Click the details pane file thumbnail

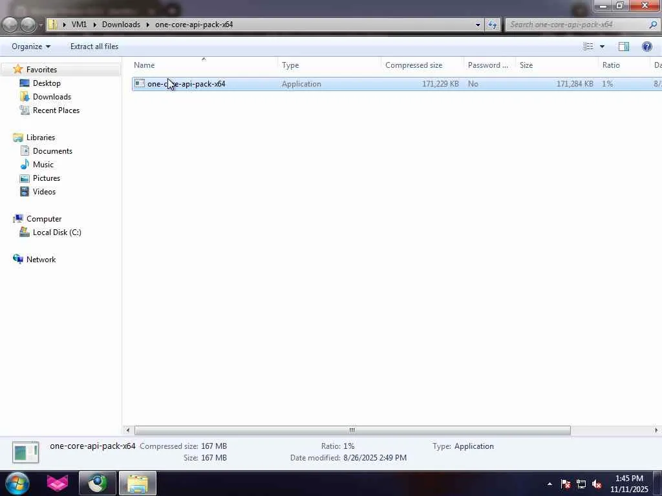(x=26, y=452)
